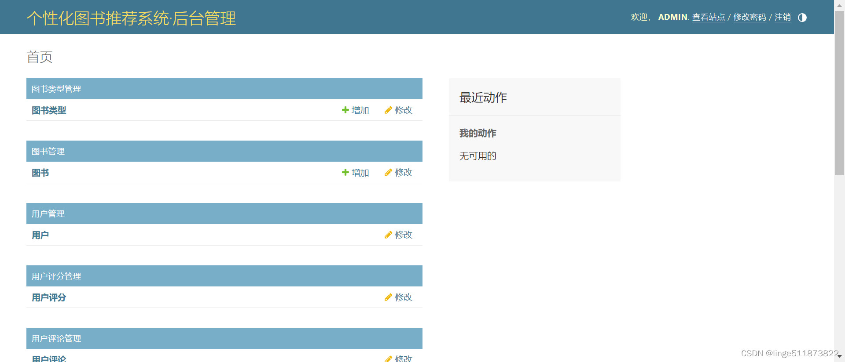
Task: Click the 我的动作 subheading
Action: click(478, 133)
